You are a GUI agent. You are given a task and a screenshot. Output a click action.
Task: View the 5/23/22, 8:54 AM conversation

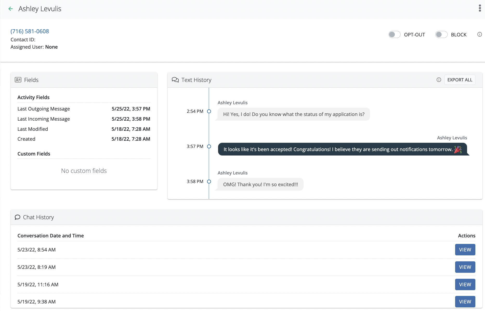click(x=465, y=250)
